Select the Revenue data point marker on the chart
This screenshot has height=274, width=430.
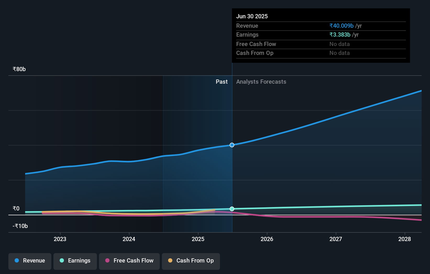pos(231,145)
